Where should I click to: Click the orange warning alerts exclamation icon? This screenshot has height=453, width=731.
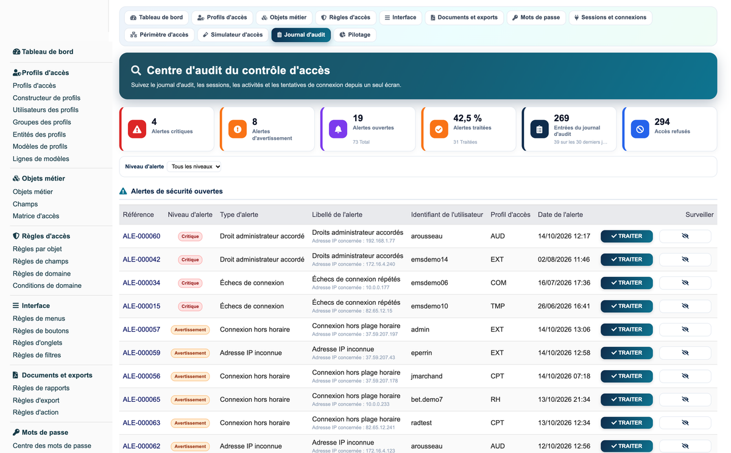pos(238,129)
